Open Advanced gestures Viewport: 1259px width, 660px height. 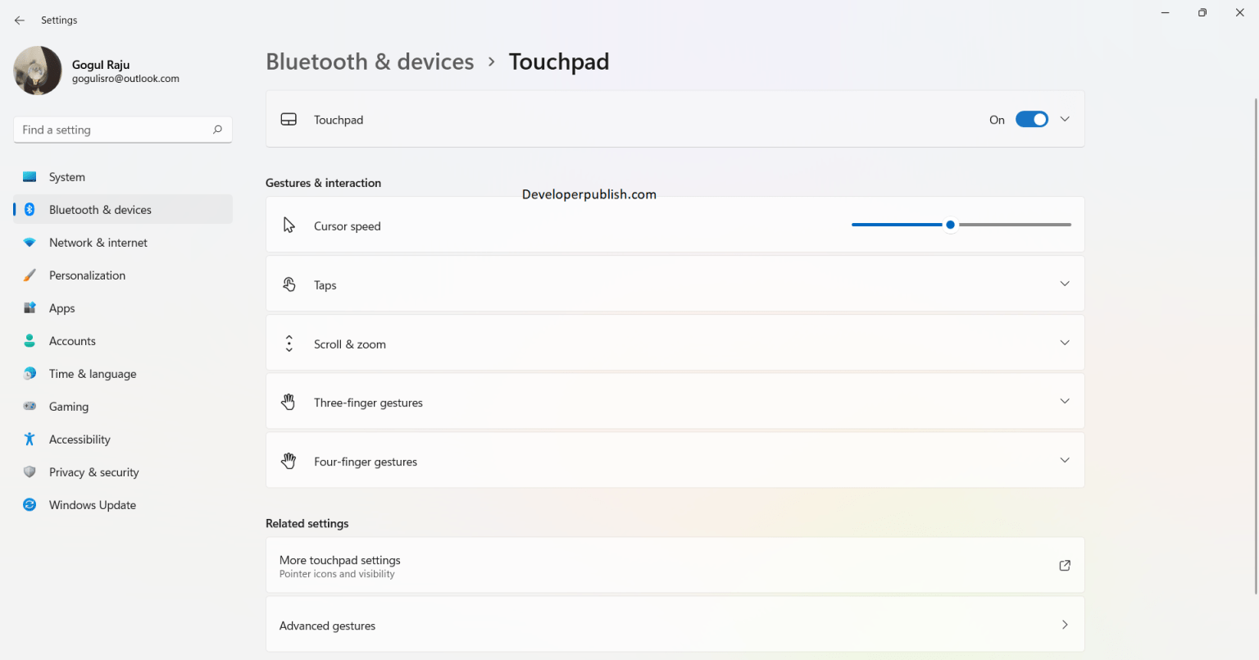(x=675, y=624)
